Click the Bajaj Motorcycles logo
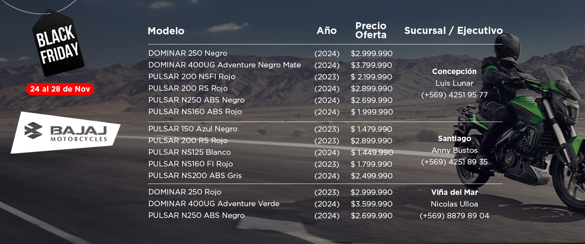The width and height of the screenshot is (585, 244). click(65, 133)
